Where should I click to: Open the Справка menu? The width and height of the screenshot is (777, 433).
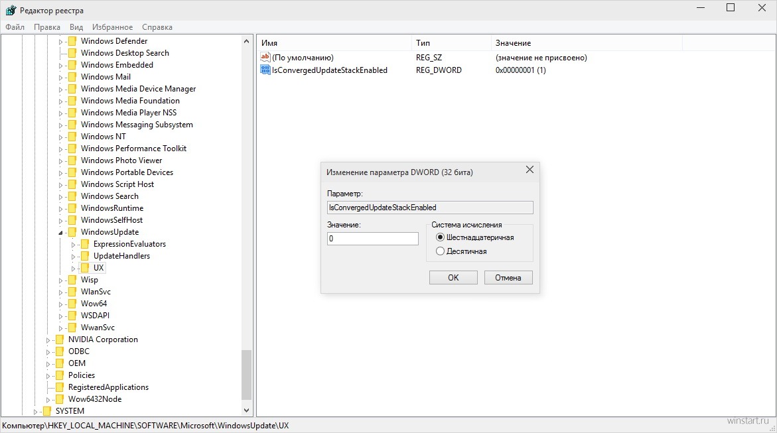[157, 27]
